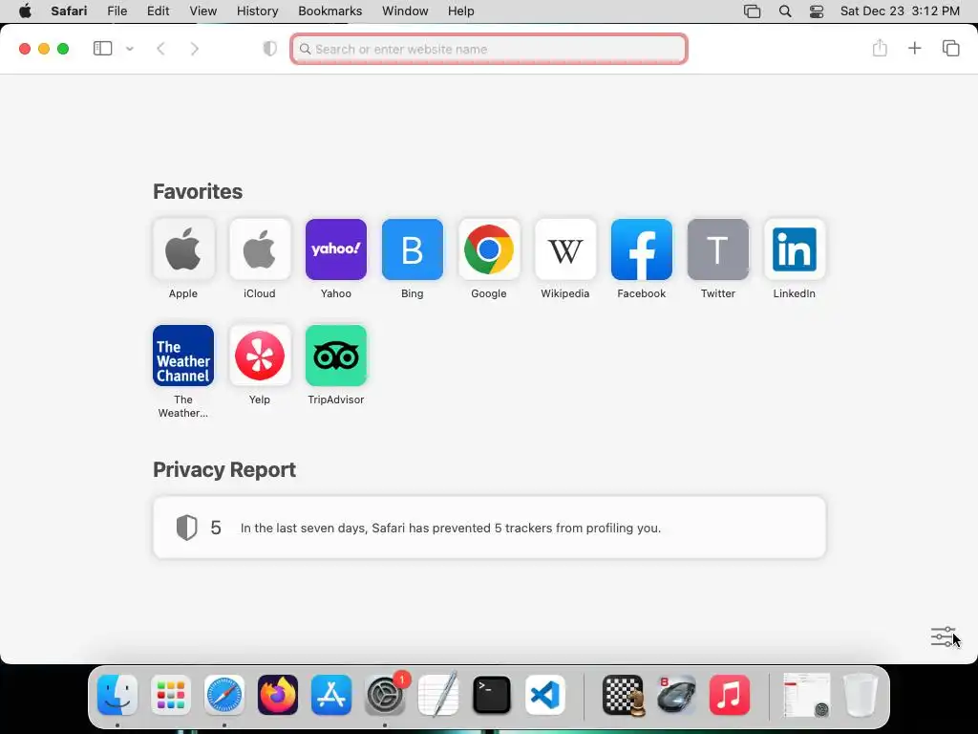Image resolution: width=978 pixels, height=734 pixels.
Task: Open the iCloud favorite
Action: 260,249
